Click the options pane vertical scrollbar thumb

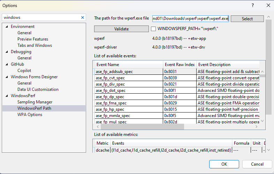[268, 67]
